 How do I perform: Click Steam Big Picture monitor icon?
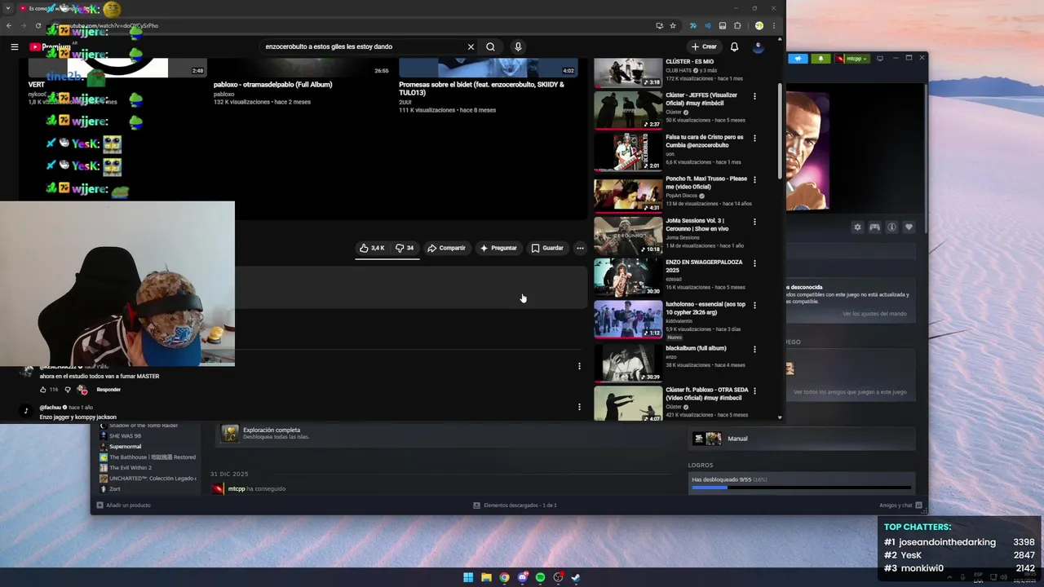click(x=880, y=59)
